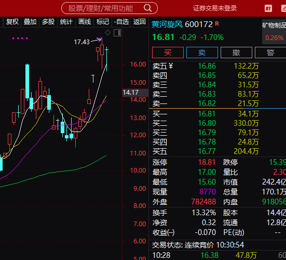Select 买一 price 16.81
Screen dimensions: 286x260
(207, 114)
